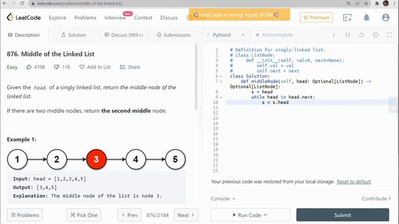Viewport: 399px width, 224px height.
Task: Click the browser zoom magnifier icon
Action: pos(349,3)
